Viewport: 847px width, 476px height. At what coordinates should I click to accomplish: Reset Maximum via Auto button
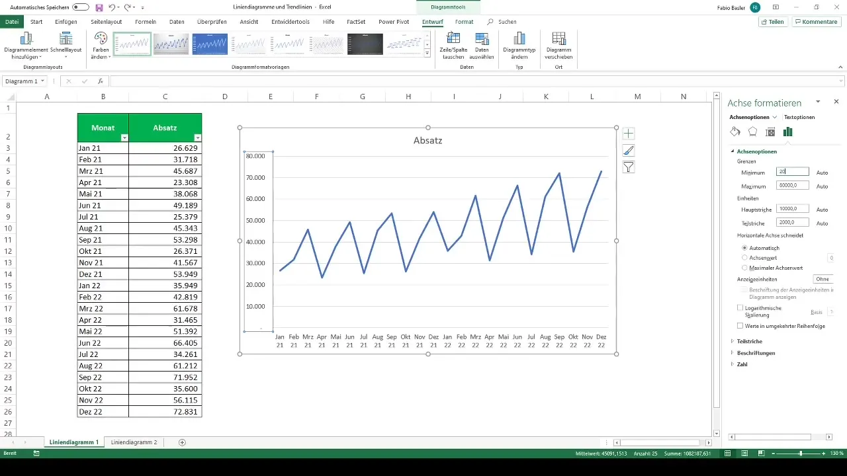pos(822,186)
